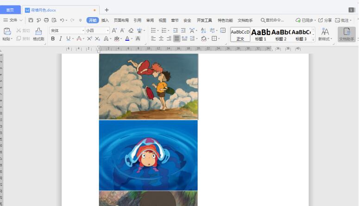The image size is (359, 206).
Task: Click the search command (查找命令) field
Action: click(x=272, y=20)
